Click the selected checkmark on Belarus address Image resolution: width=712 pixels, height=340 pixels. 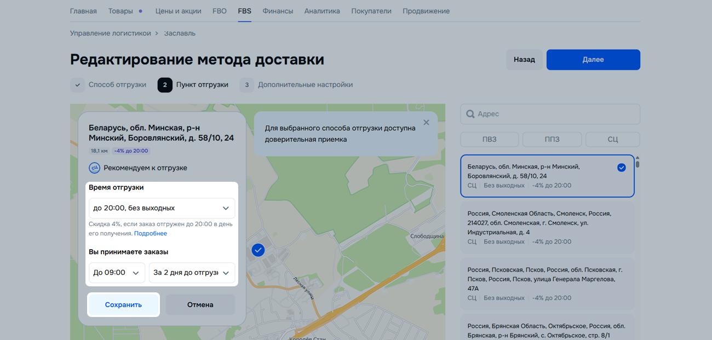tap(621, 168)
